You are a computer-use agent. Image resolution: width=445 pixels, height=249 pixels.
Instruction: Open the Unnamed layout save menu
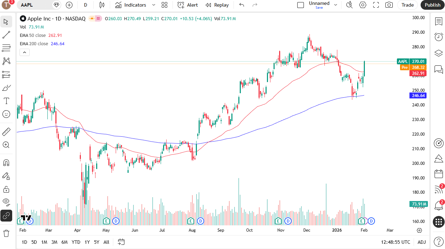point(319,5)
